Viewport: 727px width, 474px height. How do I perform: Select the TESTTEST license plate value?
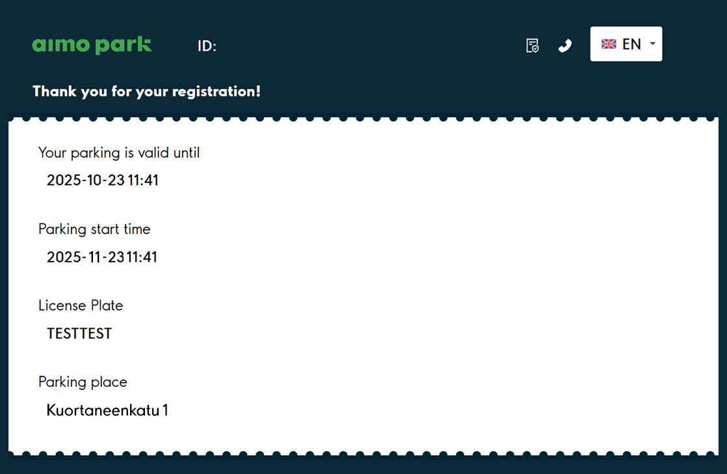tap(79, 334)
